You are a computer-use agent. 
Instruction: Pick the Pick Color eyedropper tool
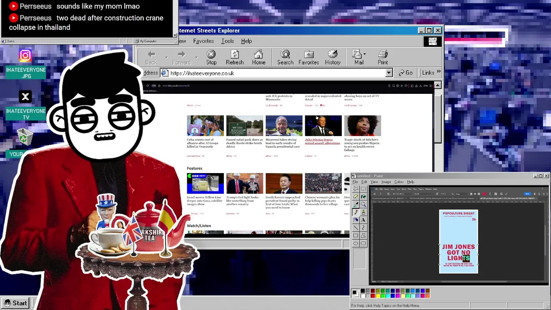point(356,204)
